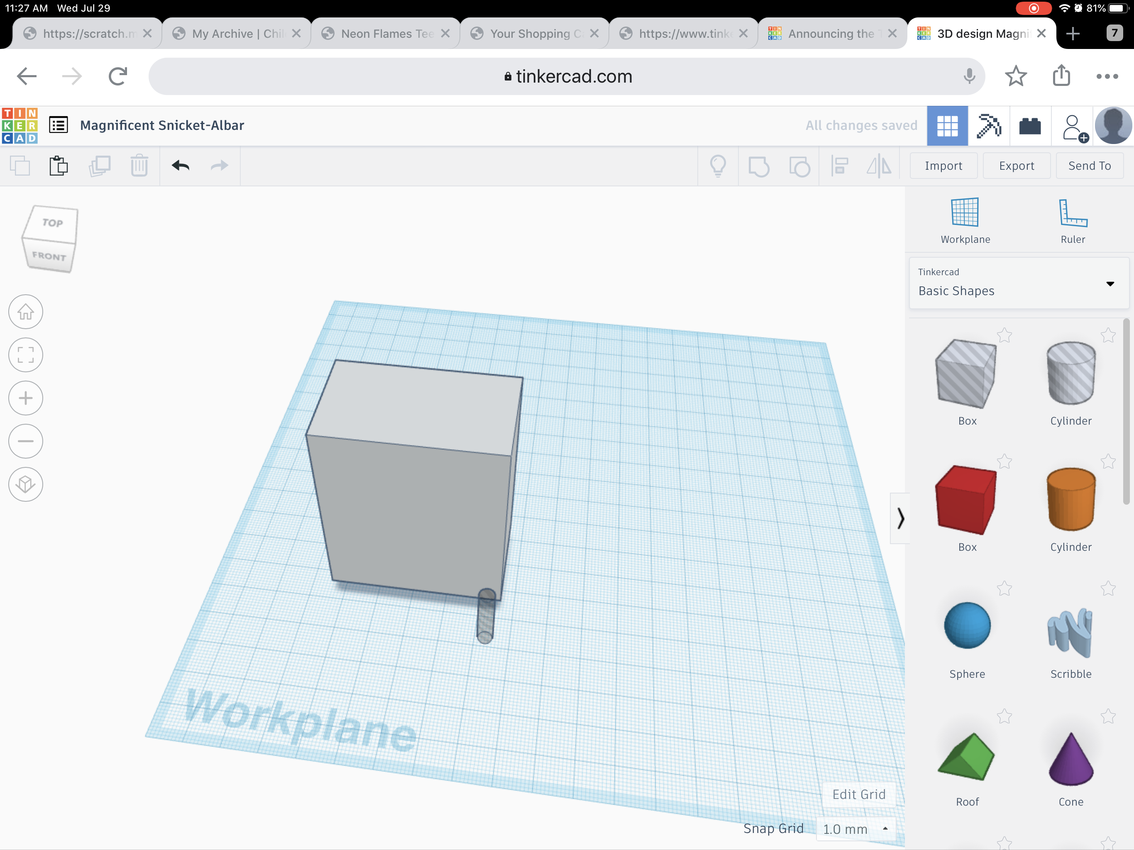
Task: Zoom in with plus button
Action: (x=26, y=398)
